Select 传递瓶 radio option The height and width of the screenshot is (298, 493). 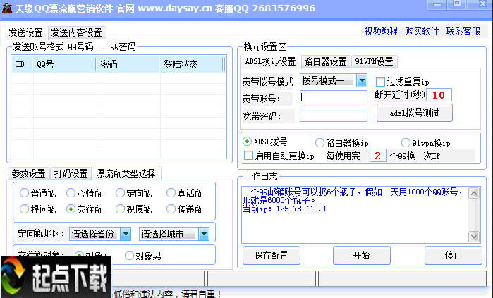click(x=171, y=209)
